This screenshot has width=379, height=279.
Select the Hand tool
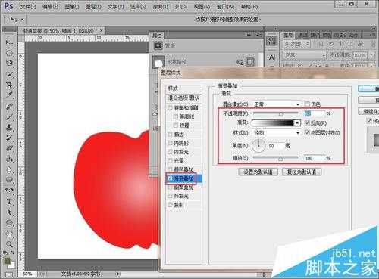click(x=9, y=234)
